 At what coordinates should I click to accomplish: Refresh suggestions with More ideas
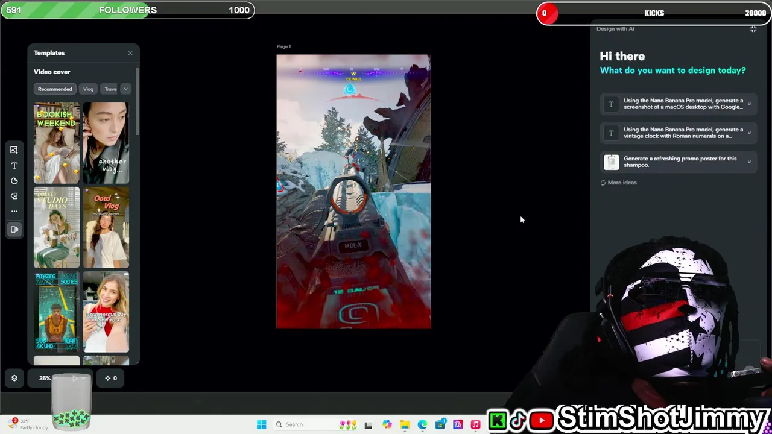click(619, 183)
